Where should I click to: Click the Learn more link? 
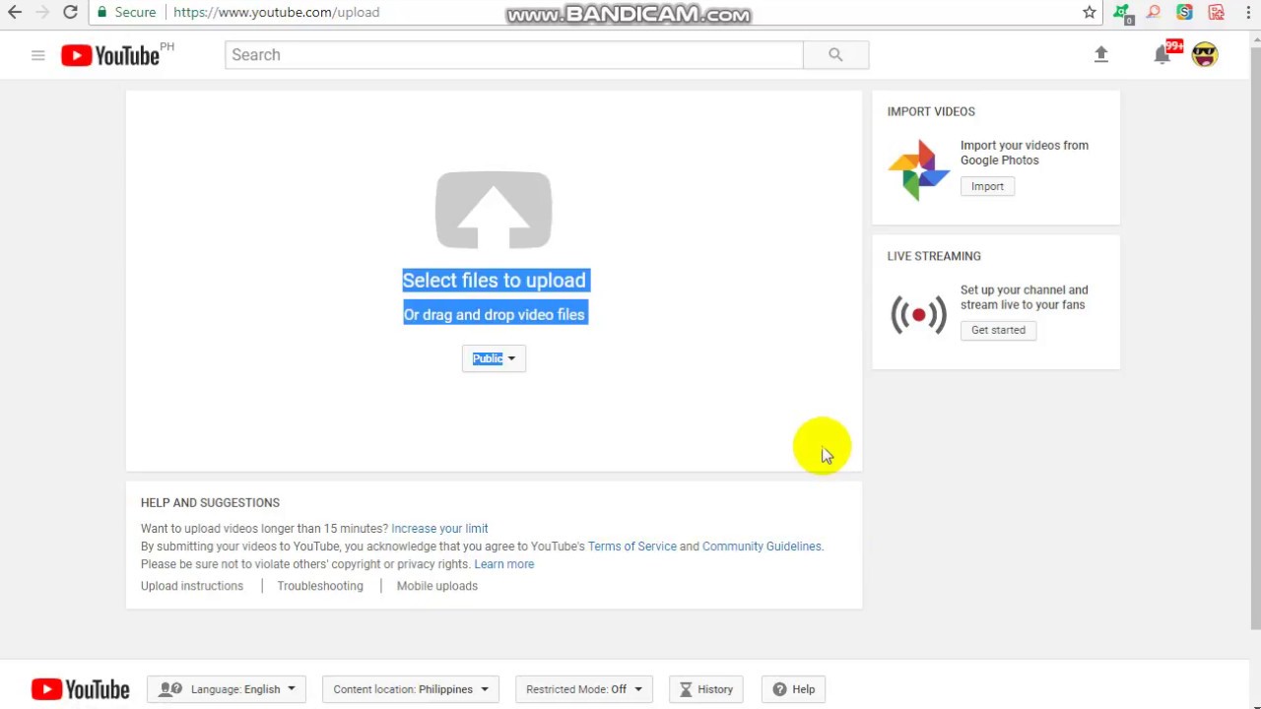click(504, 564)
